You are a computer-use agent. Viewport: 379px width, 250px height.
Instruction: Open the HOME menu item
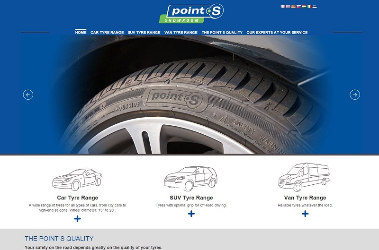click(81, 32)
